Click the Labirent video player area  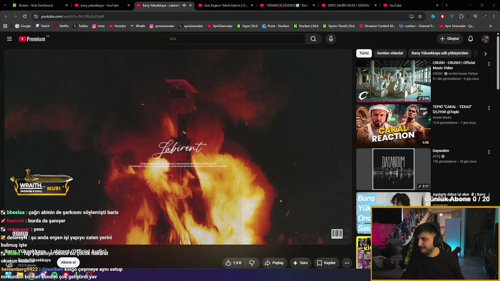(x=178, y=147)
